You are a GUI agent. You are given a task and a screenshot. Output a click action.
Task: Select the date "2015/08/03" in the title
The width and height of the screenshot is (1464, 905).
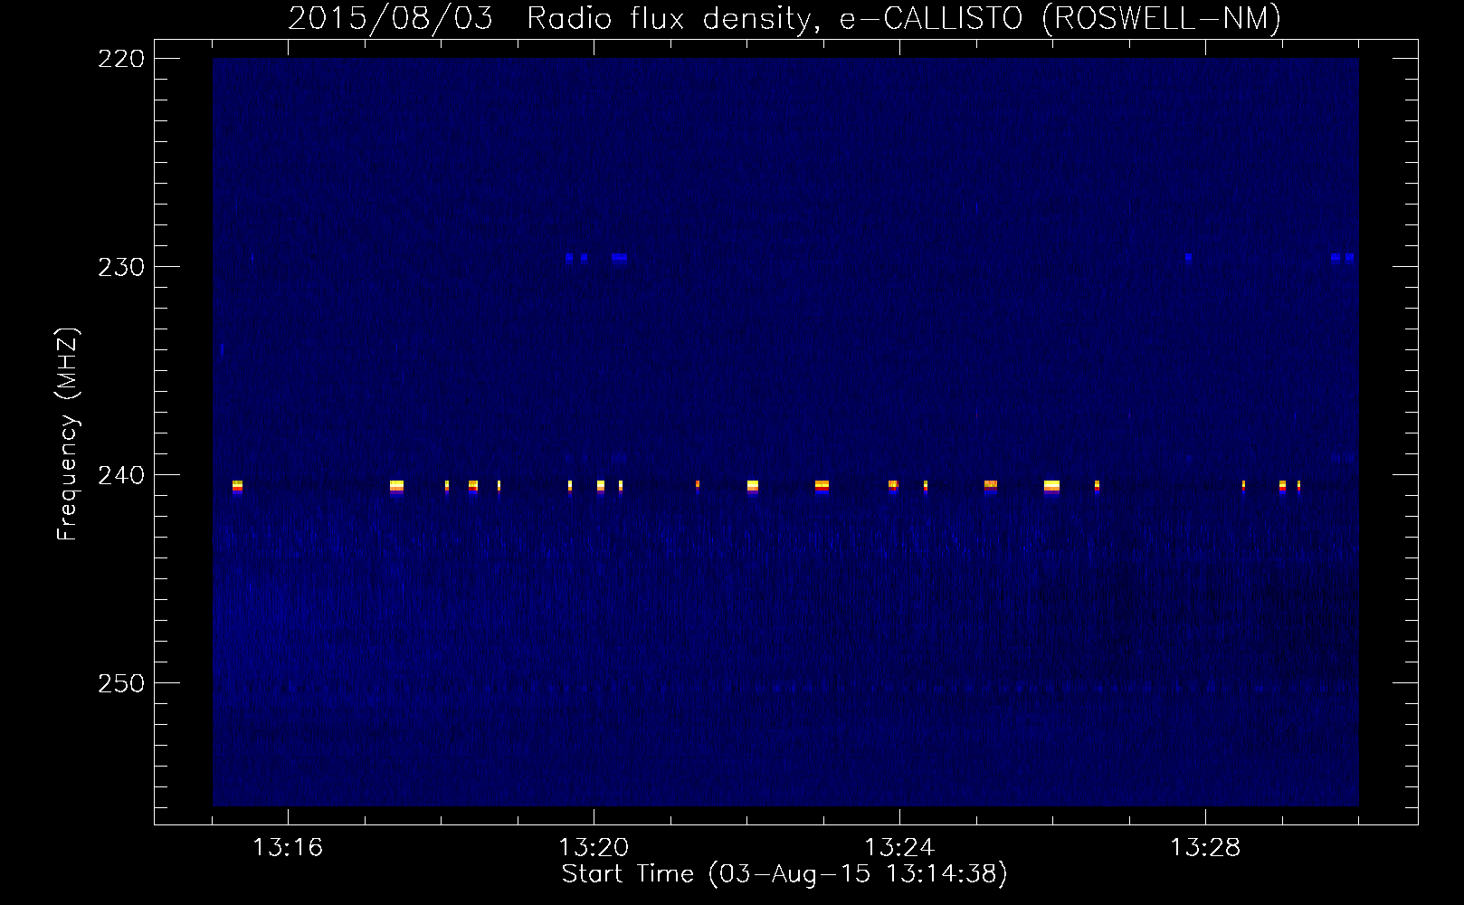[x=391, y=18]
